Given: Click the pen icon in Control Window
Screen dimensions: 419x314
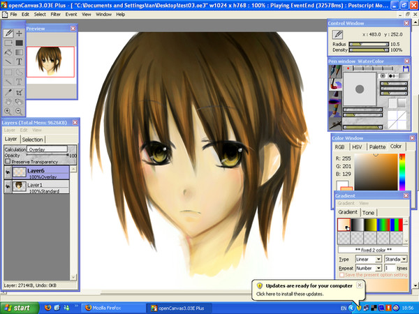Looking at the screenshot, I should click(337, 34).
